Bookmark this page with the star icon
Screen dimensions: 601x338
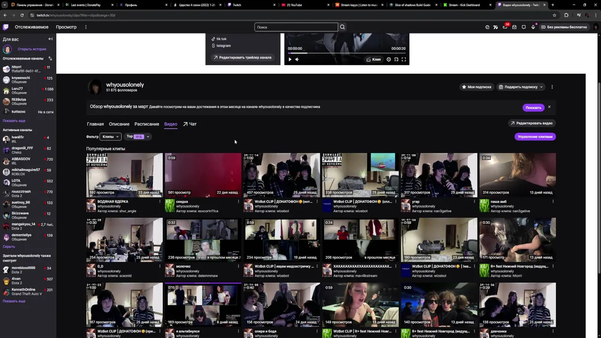(555, 15)
